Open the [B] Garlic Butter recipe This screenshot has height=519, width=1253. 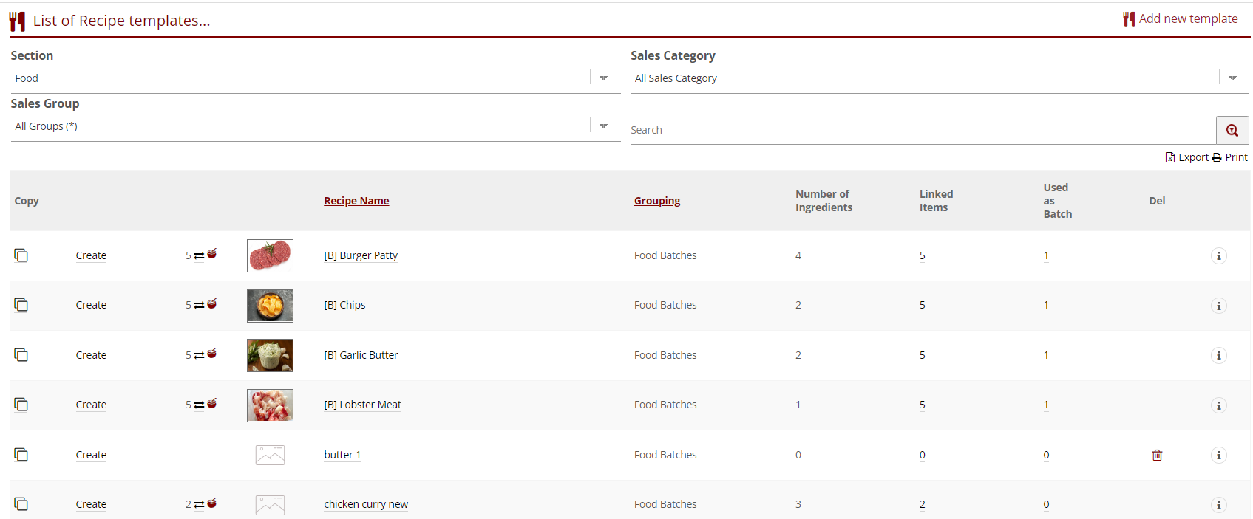[x=361, y=355]
